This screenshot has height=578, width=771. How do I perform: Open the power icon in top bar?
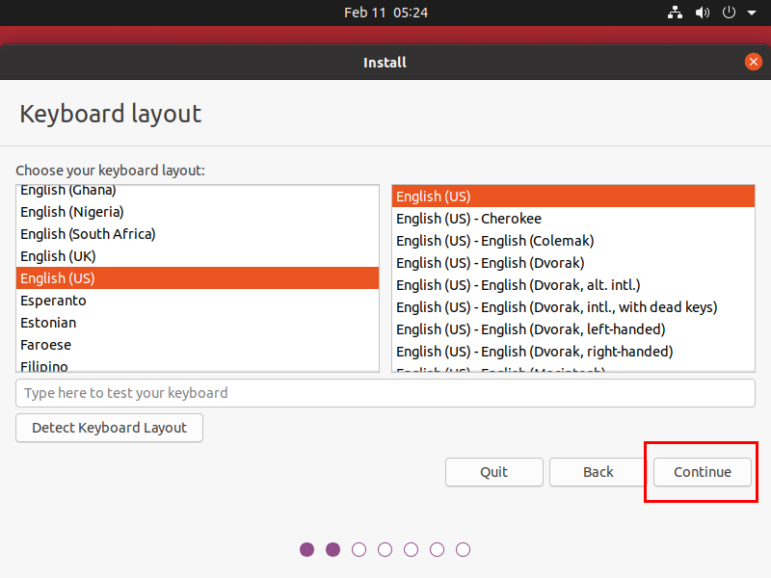[x=729, y=13]
